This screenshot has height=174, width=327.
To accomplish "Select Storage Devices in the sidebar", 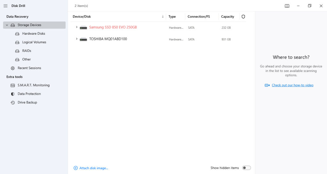I will pos(34,25).
